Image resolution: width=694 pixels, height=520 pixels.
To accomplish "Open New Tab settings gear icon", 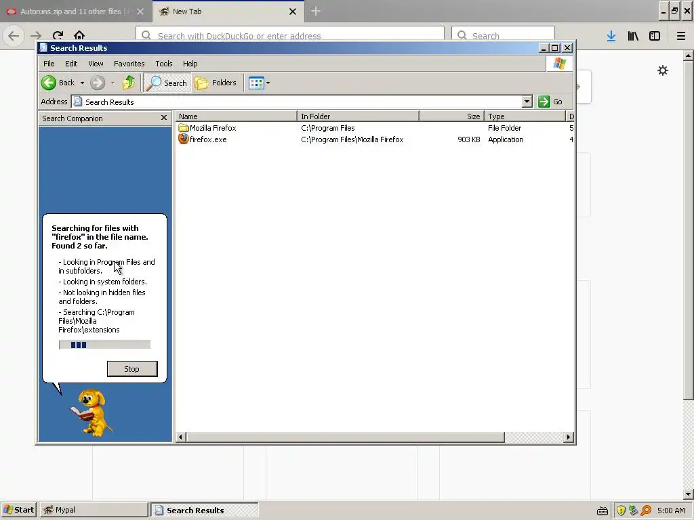I will [x=663, y=70].
